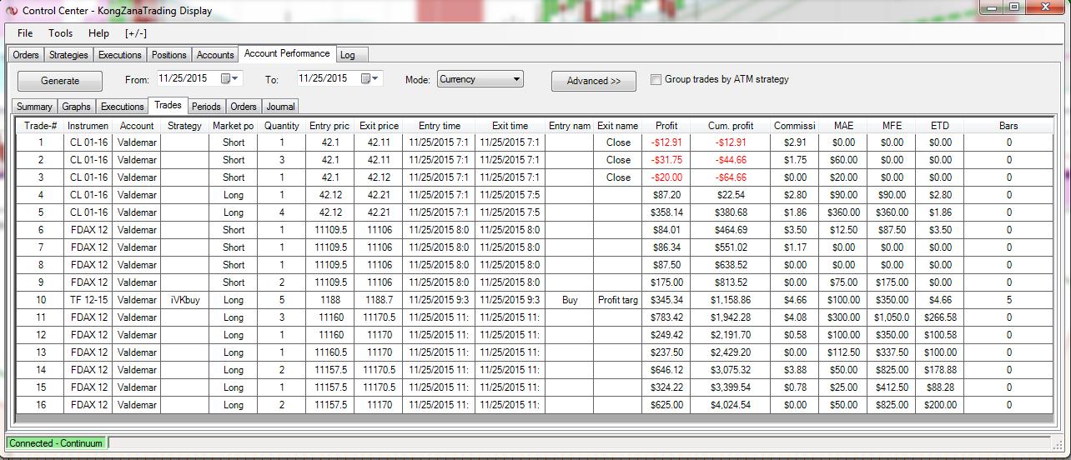Viewport: 1071px width, 460px height.
Task: Click the Profit targ exit name cell
Action: coord(618,300)
